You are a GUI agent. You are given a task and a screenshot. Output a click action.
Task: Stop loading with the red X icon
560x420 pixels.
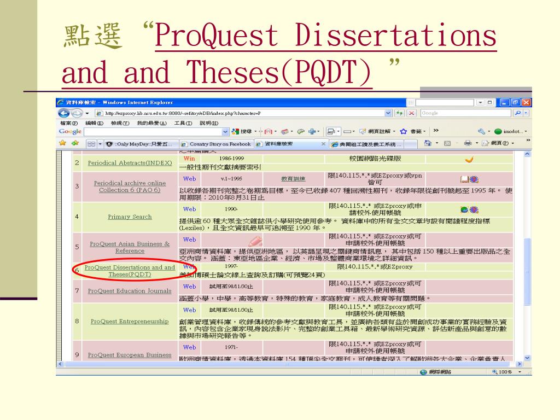point(411,113)
